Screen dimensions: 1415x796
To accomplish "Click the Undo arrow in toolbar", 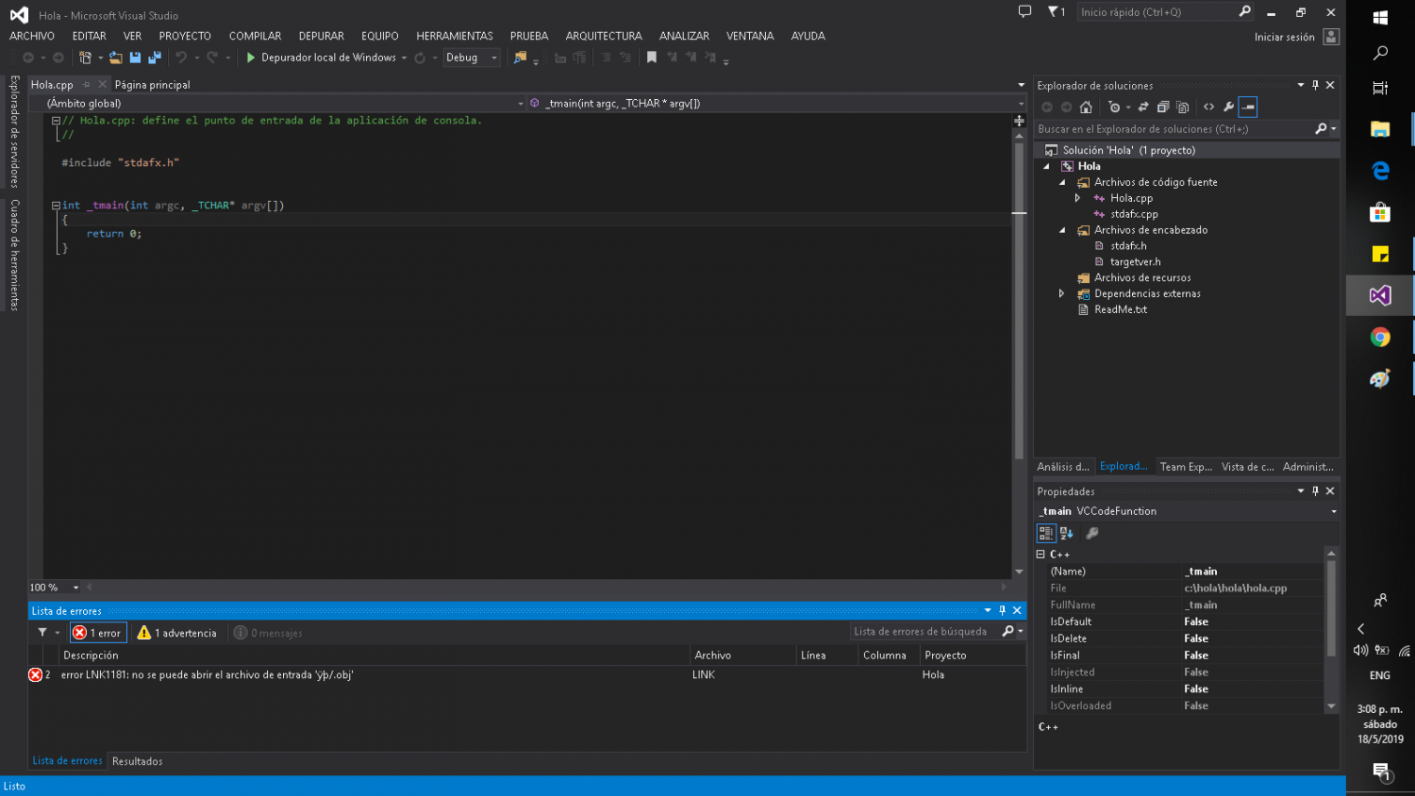I will pos(181,58).
